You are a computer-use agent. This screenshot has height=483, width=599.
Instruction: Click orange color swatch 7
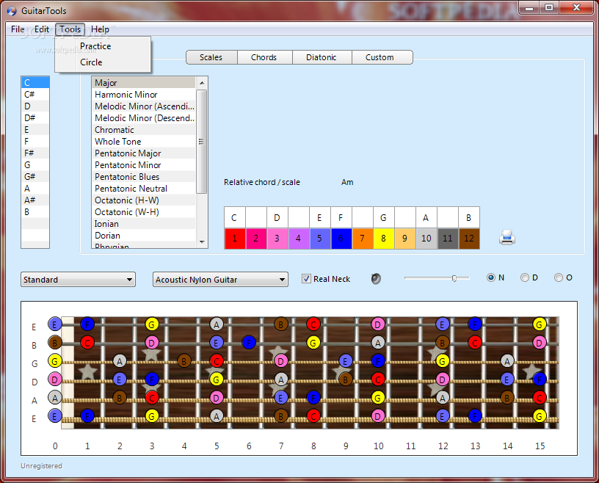coord(363,239)
